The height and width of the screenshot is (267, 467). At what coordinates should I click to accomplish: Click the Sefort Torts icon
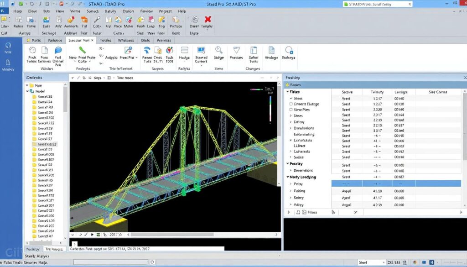(254, 50)
